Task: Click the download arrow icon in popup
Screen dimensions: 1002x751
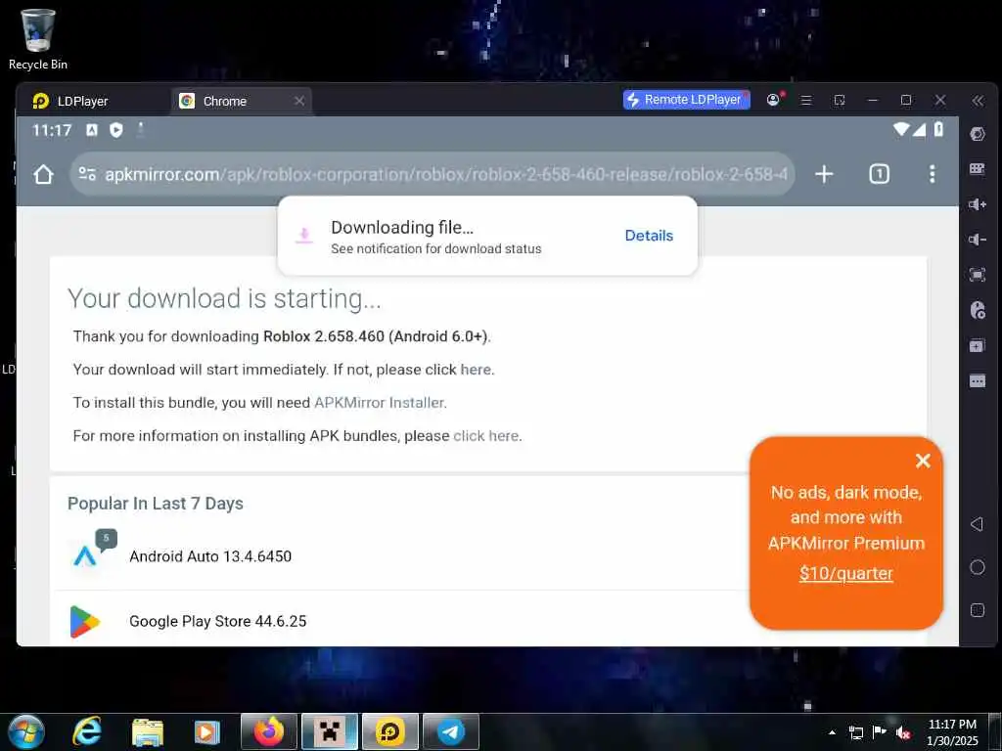Action: point(304,236)
